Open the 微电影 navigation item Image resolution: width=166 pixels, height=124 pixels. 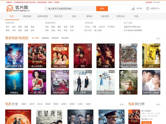pos(89,16)
